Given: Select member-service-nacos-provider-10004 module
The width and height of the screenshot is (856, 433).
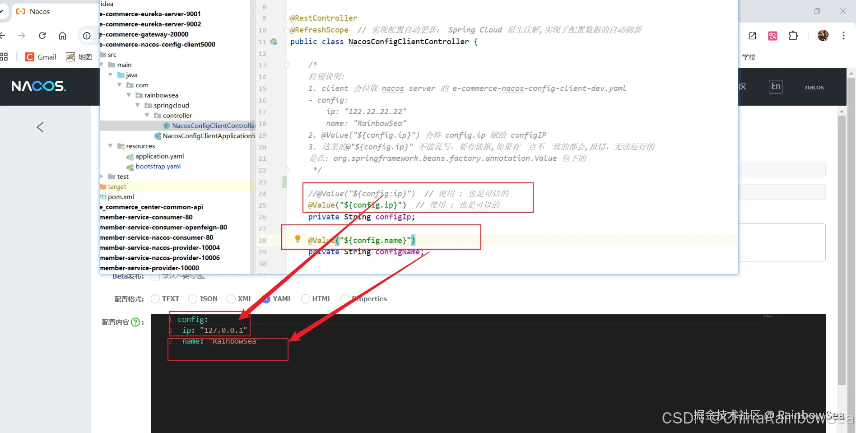Looking at the screenshot, I should 160,247.
